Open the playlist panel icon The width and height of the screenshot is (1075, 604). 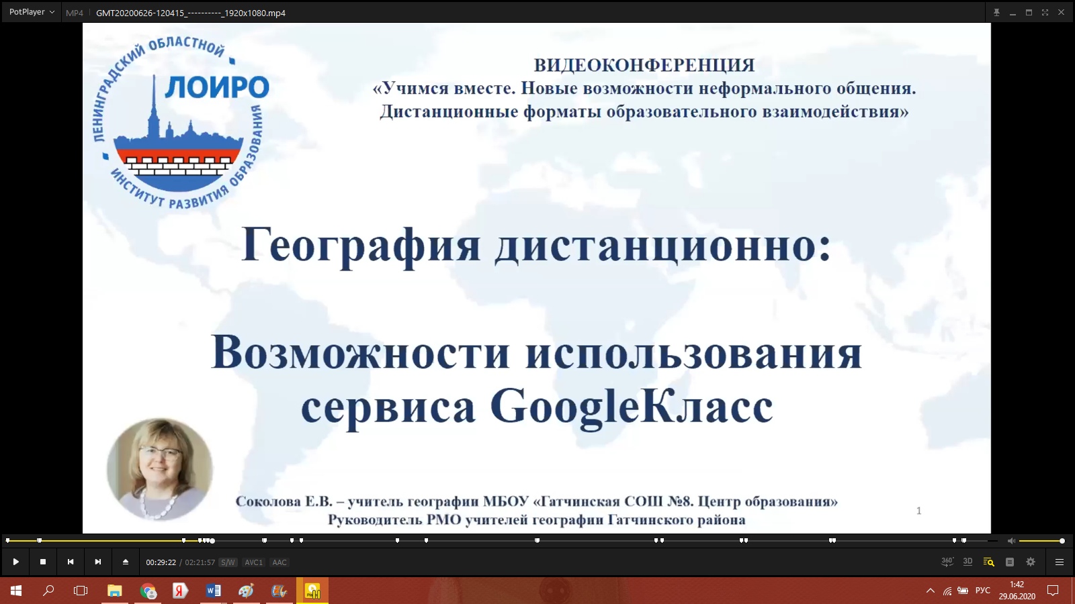click(1009, 562)
